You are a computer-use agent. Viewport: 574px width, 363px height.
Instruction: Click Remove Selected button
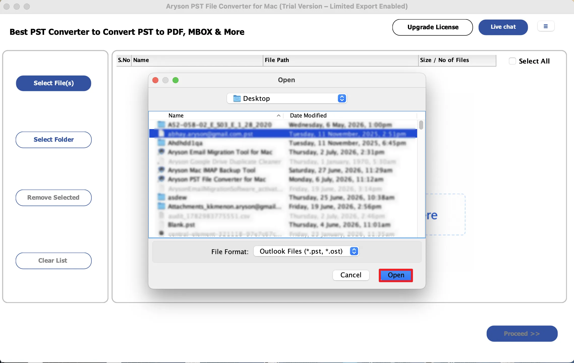click(53, 198)
